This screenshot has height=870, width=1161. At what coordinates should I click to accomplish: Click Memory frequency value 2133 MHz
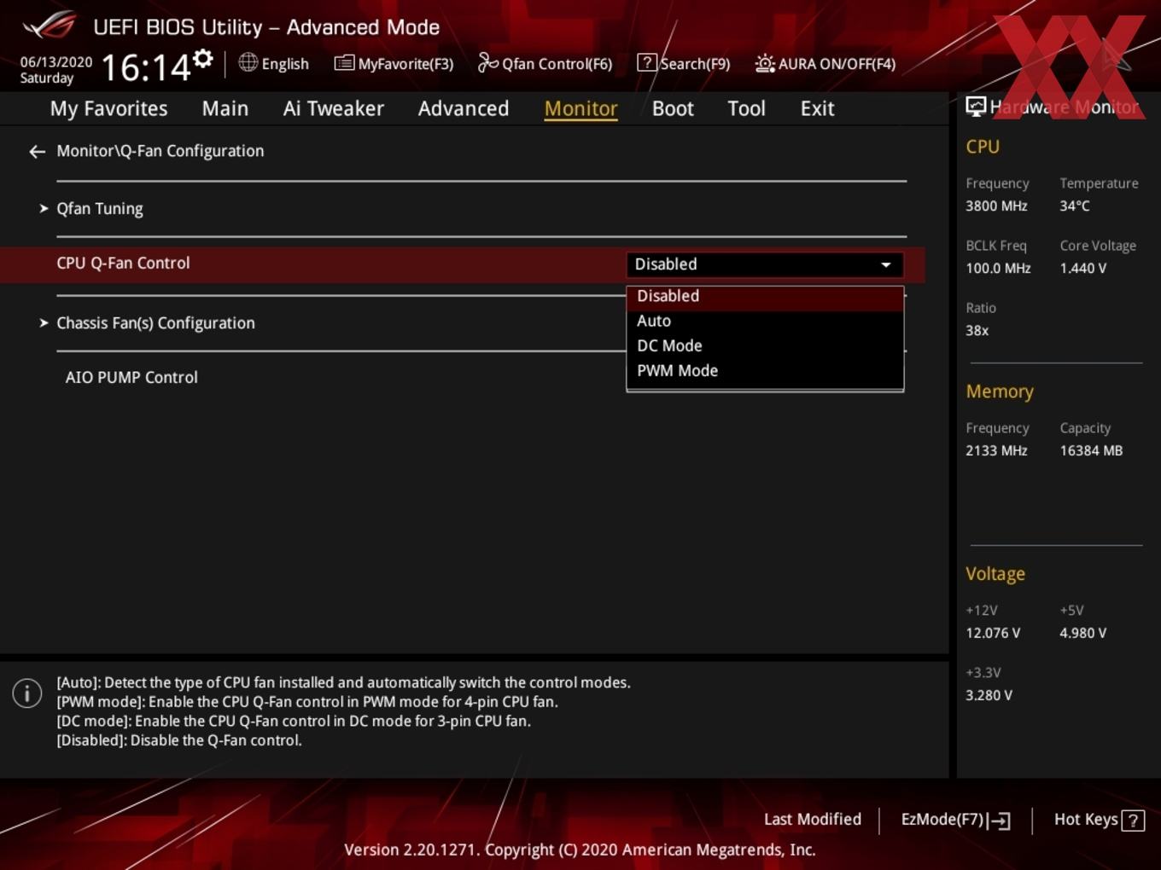click(x=996, y=450)
